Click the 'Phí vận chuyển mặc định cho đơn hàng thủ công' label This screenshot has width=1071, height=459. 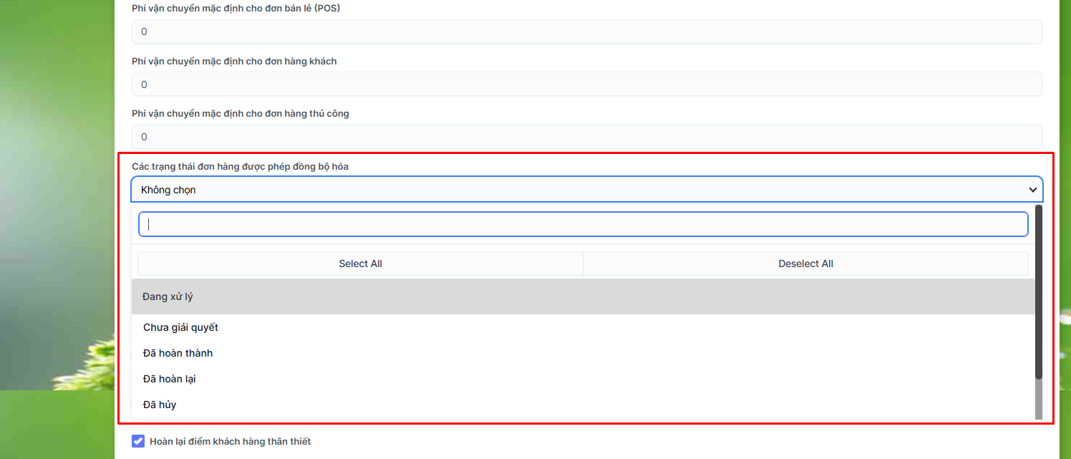tap(240, 113)
